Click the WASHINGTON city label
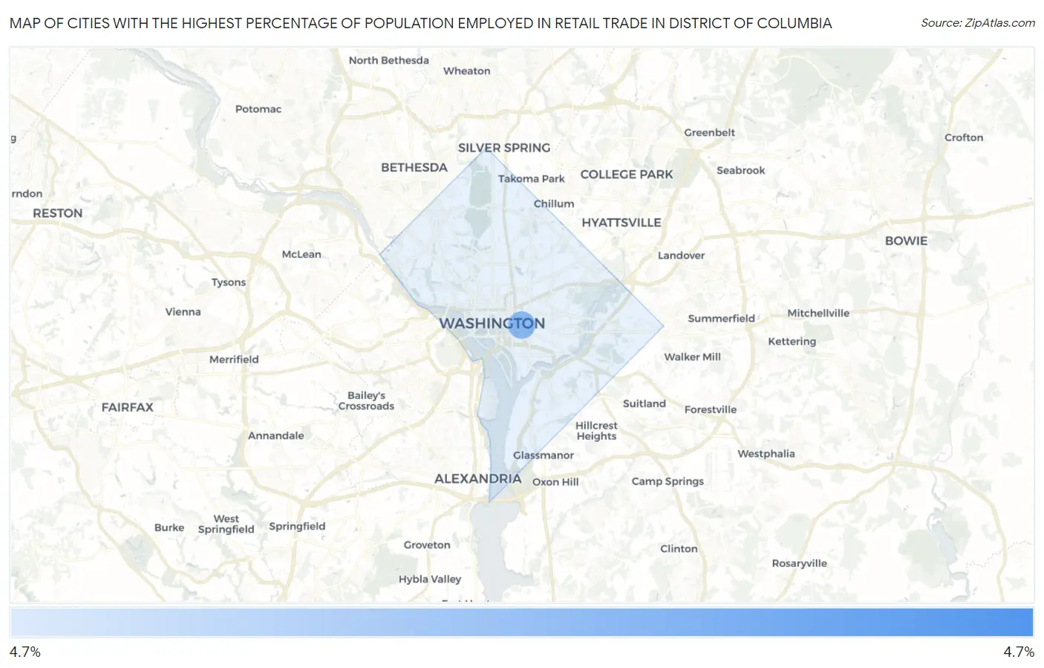The image size is (1044, 668). coord(492,323)
